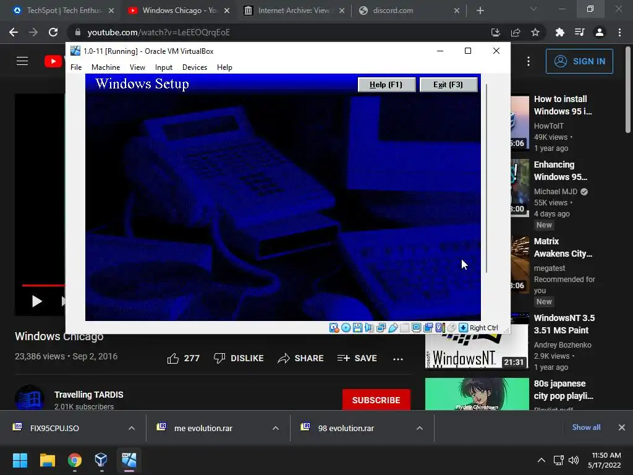The image size is (633, 475).
Task: Open a new Chrome tab
Action: pyautogui.click(x=480, y=11)
